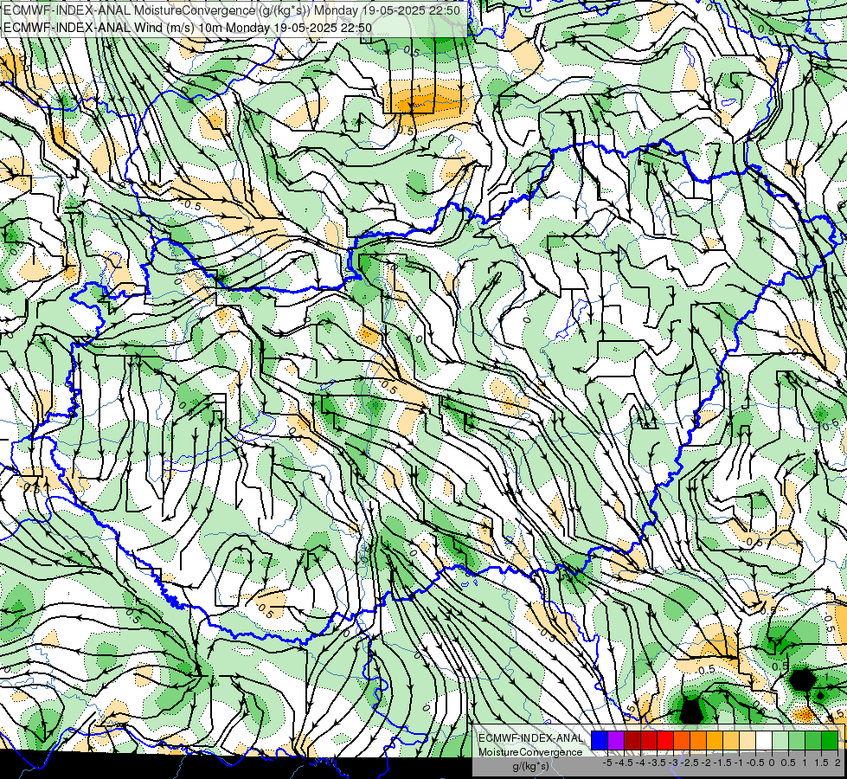Click the -5 tick label on the legend
This screenshot has width=847, height=779.
(x=607, y=763)
